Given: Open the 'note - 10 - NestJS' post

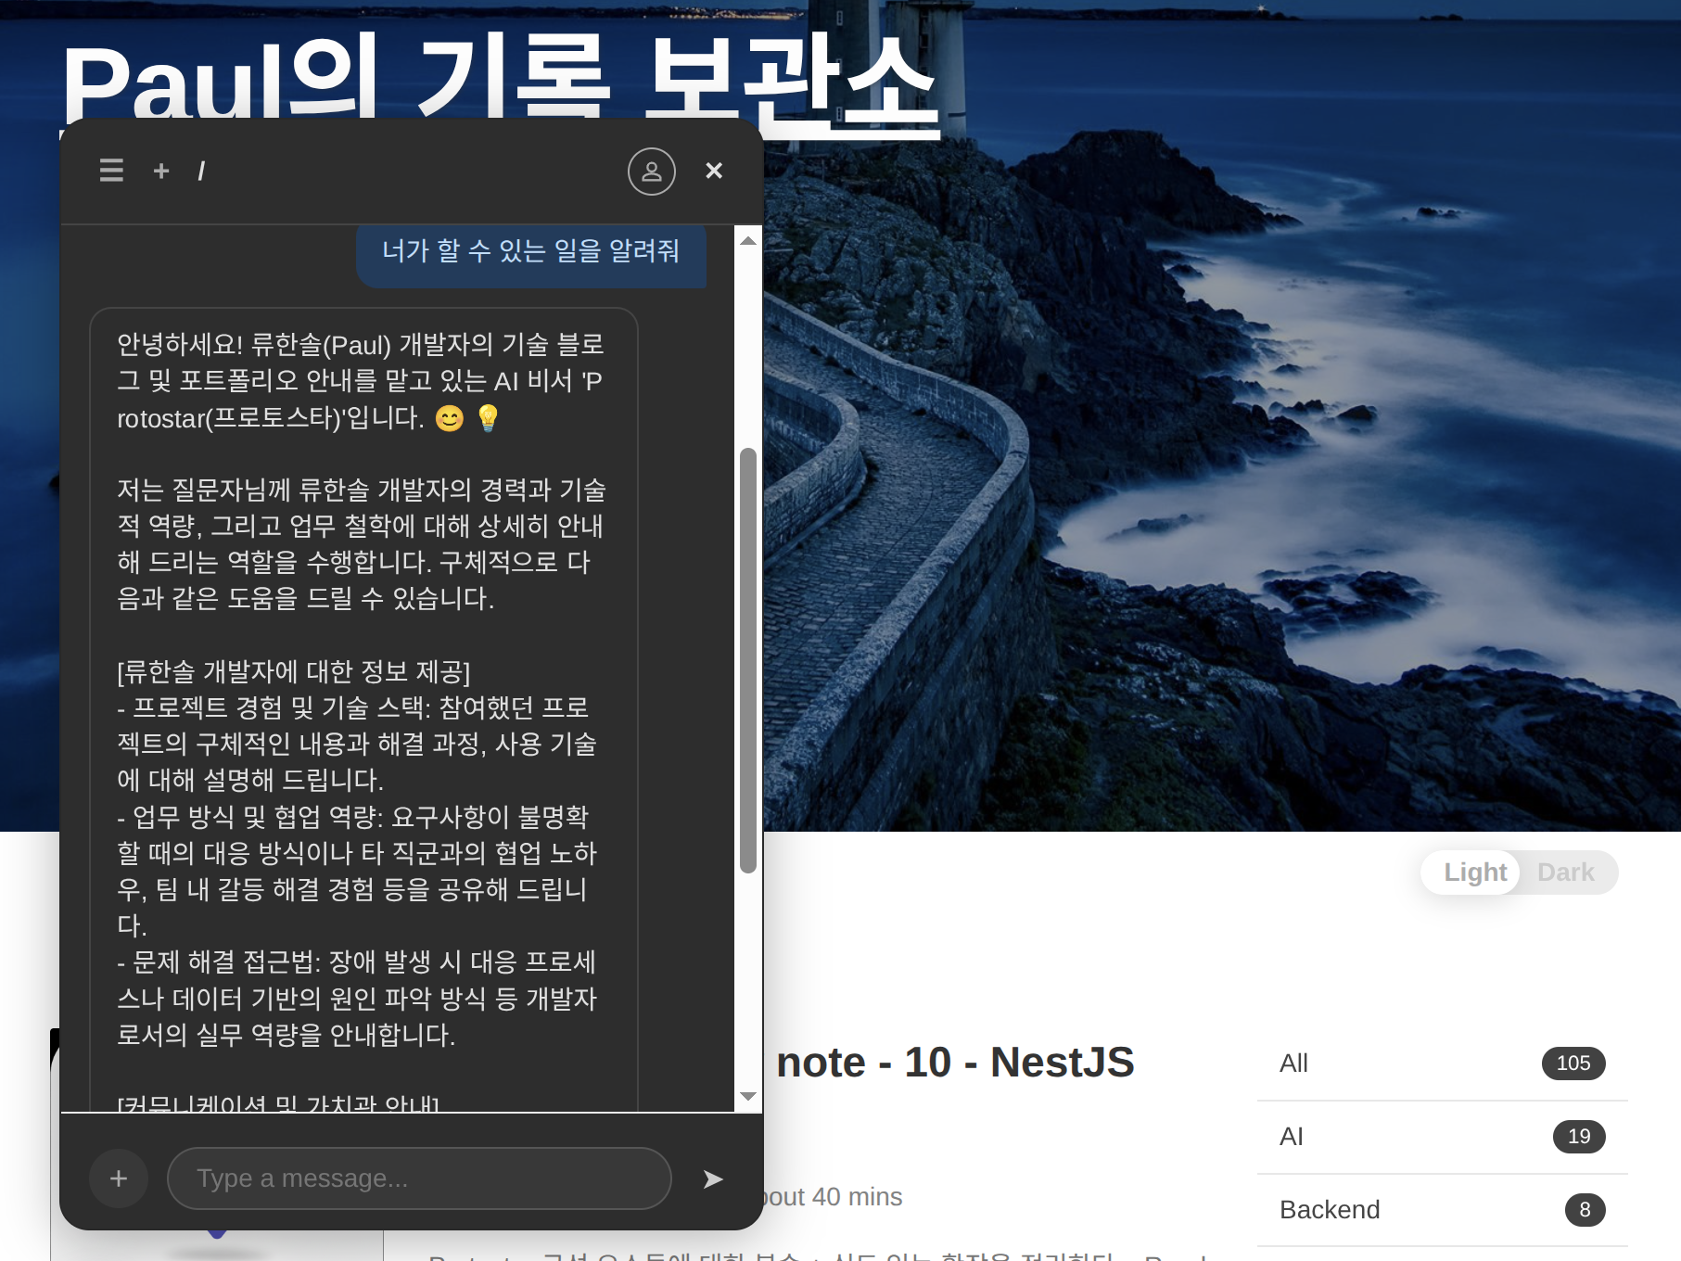Looking at the screenshot, I should pos(955,1063).
